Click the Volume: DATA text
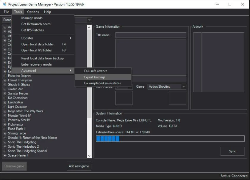This screenshot has width=250, height=180. pyautogui.click(x=167, y=126)
